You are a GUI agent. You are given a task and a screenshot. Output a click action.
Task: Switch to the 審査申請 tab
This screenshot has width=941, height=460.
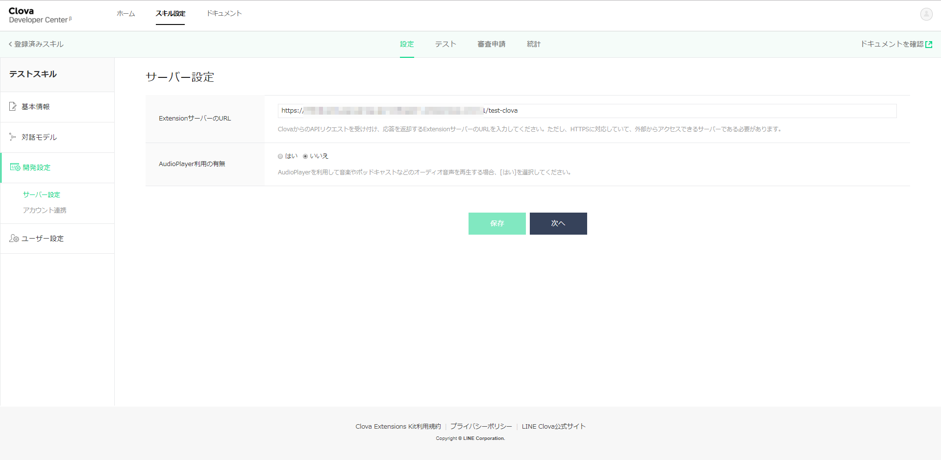(492, 44)
